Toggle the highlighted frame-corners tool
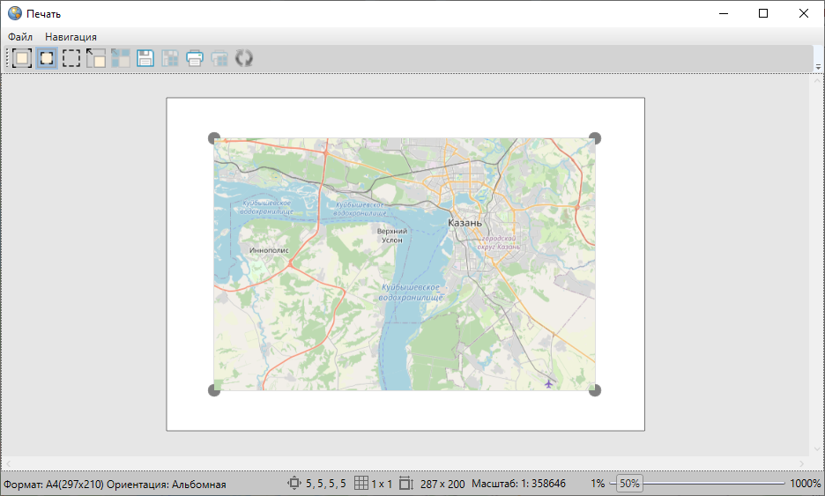825x496 pixels. (47, 59)
